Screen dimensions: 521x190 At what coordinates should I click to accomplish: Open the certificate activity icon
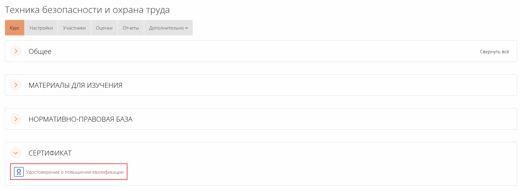click(x=19, y=172)
